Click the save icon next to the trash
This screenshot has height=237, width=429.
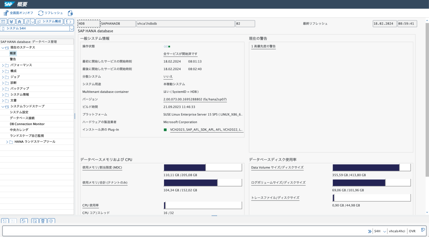[x=35, y=221]
